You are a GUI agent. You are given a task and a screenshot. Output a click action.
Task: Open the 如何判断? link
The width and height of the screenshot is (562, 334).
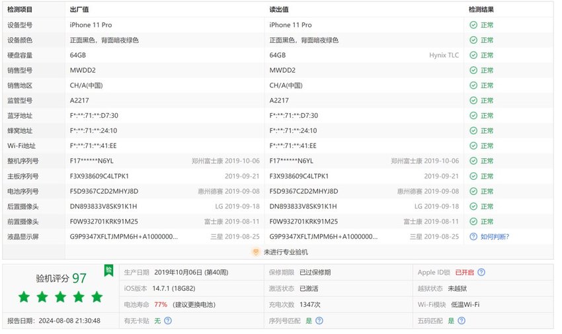(x=495, y=237)
